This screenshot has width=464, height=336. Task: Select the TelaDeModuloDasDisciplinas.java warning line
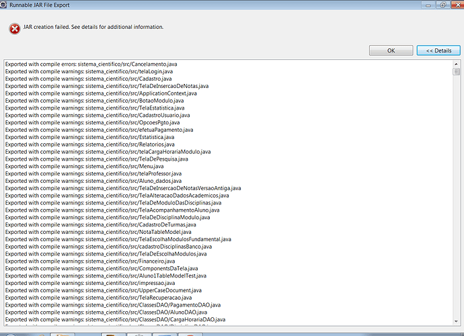pyautogui.click(x=114, y=203)
